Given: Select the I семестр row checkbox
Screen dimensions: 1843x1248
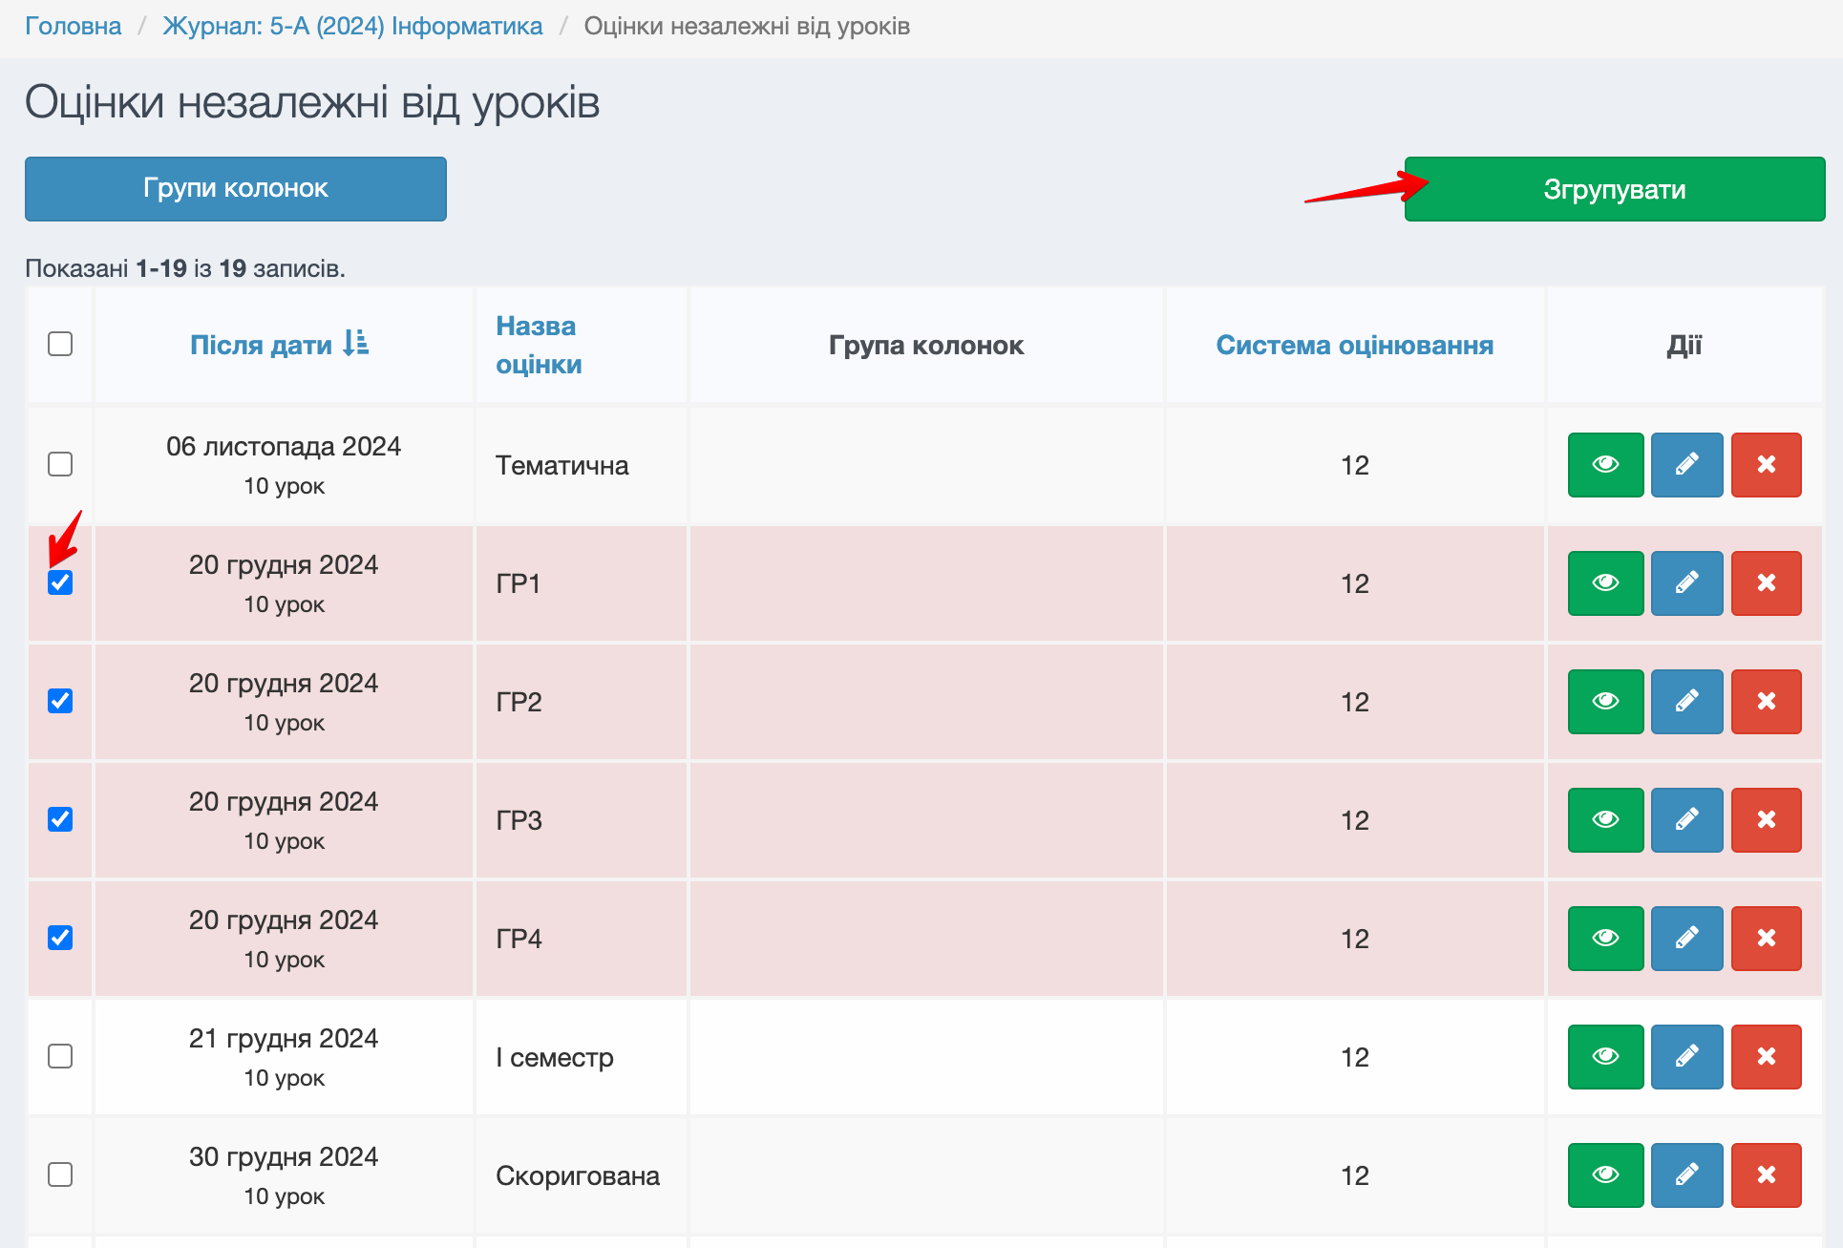Looking at the screenshot, I should (60, 1056).
